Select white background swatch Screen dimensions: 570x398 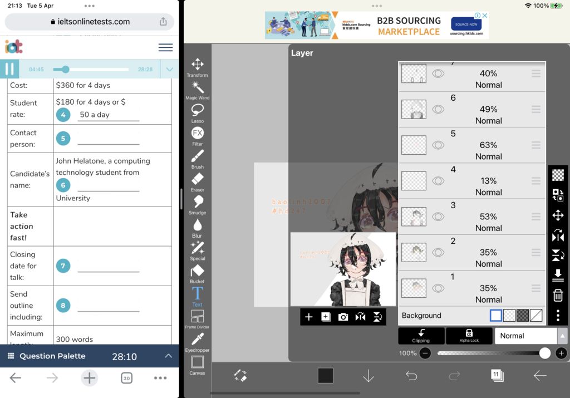point(496,316)
